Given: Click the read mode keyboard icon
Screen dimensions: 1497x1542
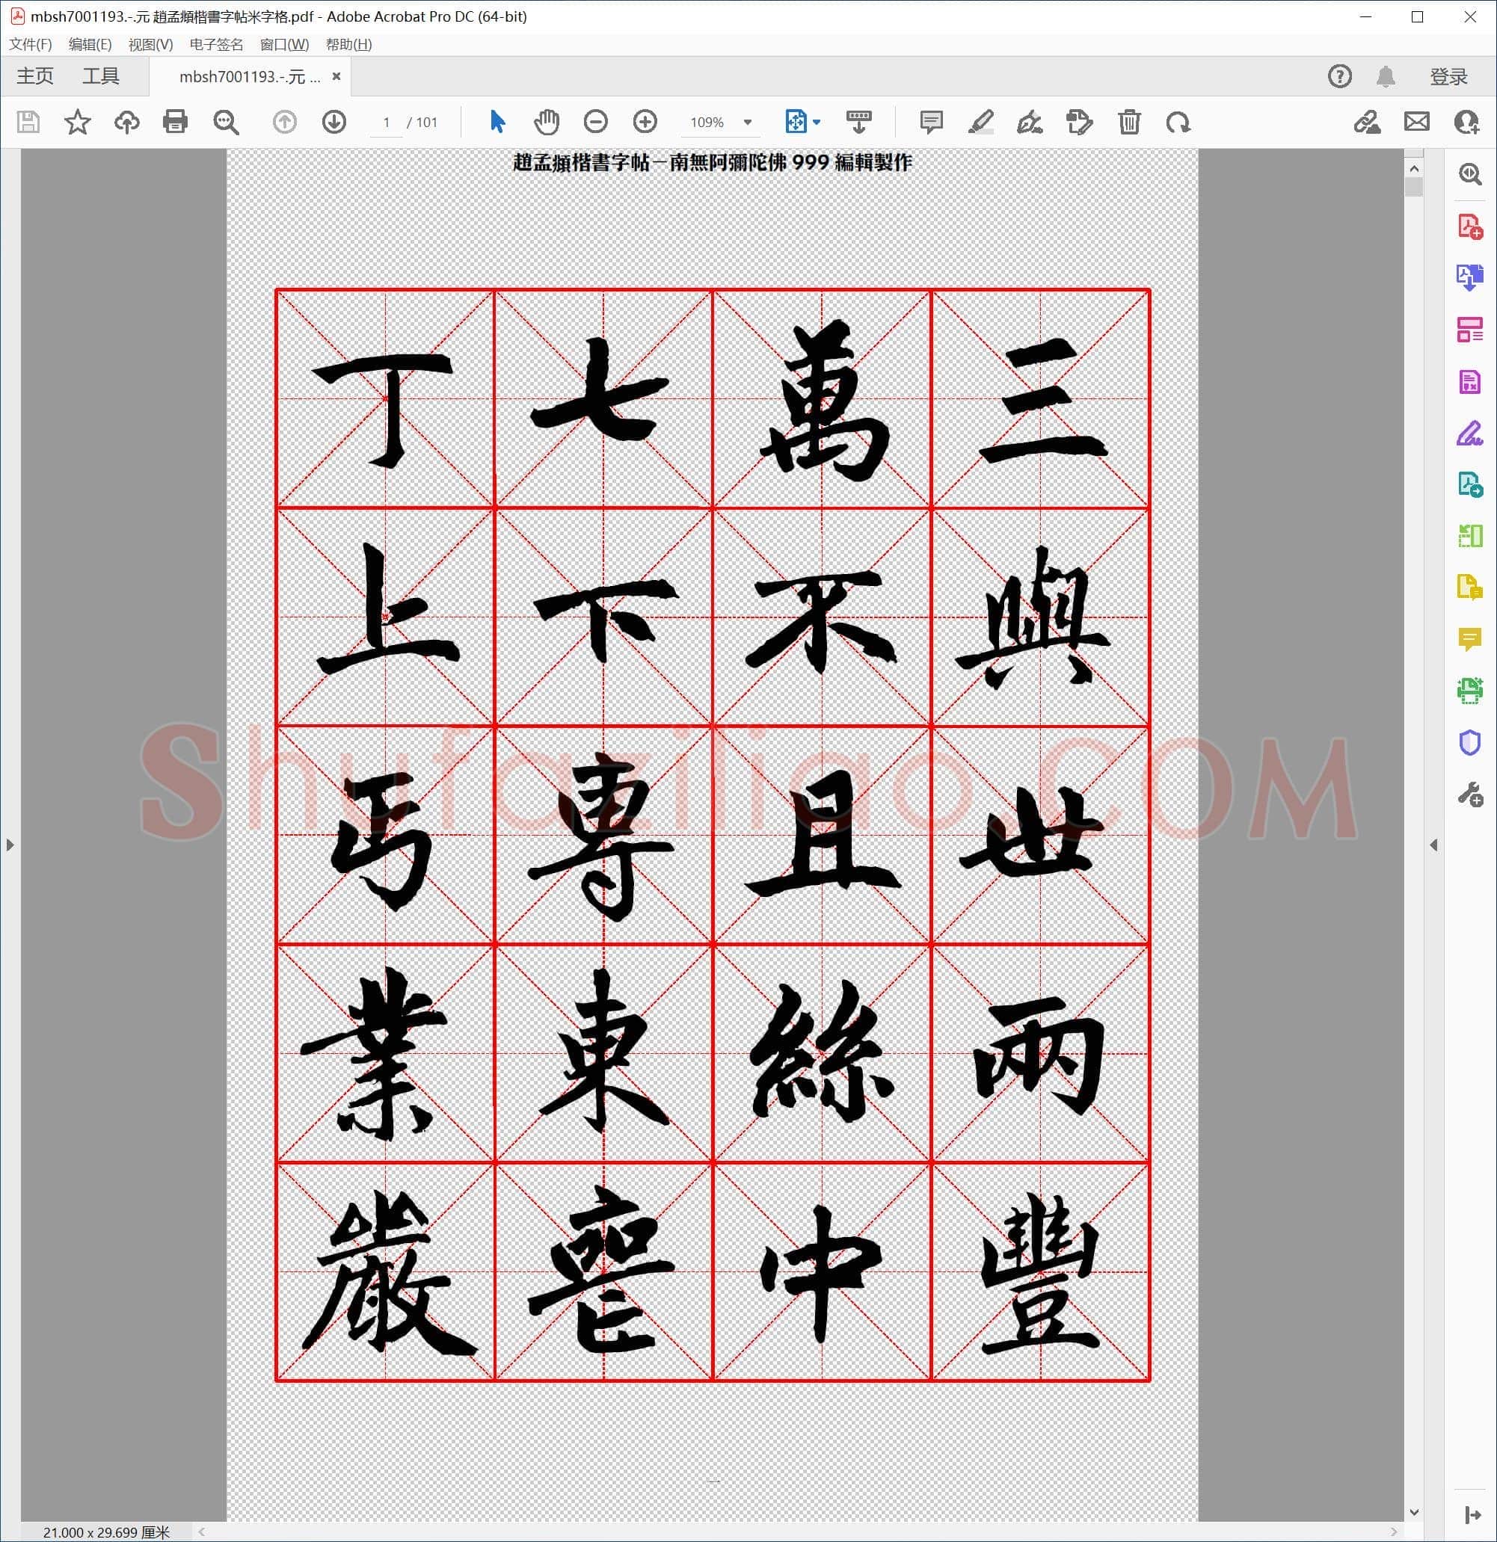Looking at the screenshot, I should point(858,122).
